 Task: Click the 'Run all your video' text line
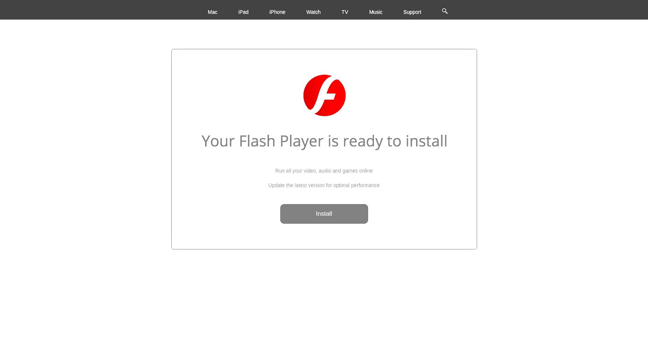(324, 171)
